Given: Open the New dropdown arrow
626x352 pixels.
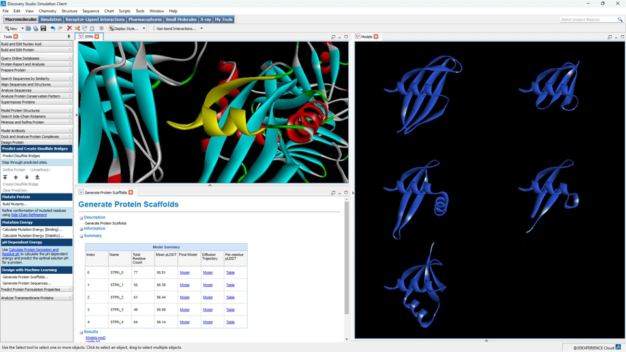Looking at the screenshot, I should click(22, 28).
